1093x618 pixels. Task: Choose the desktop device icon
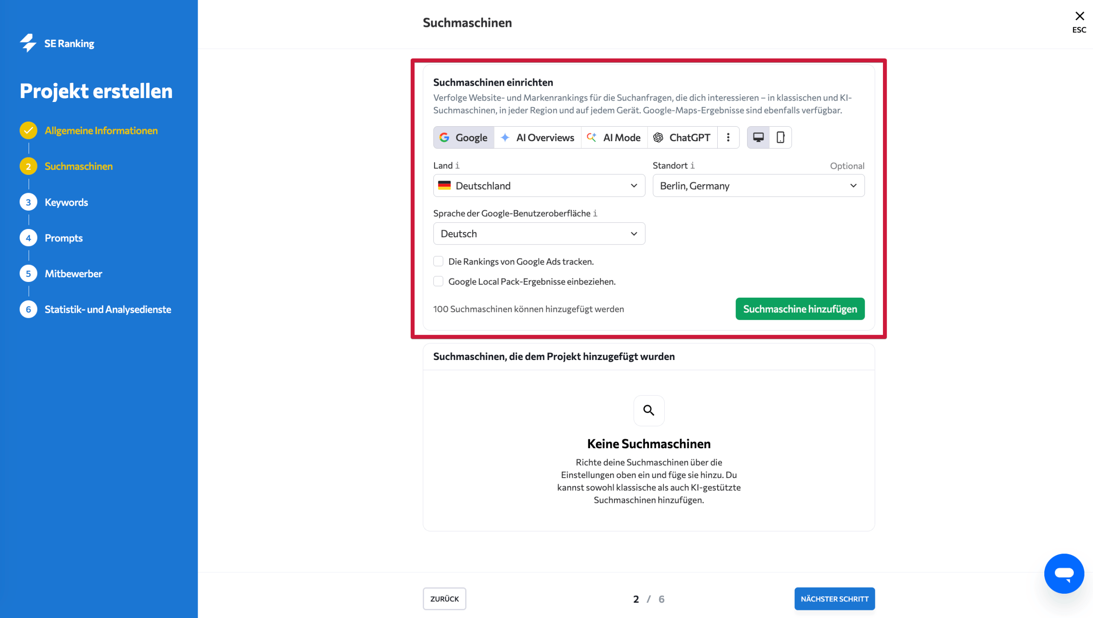pos(758,137)
